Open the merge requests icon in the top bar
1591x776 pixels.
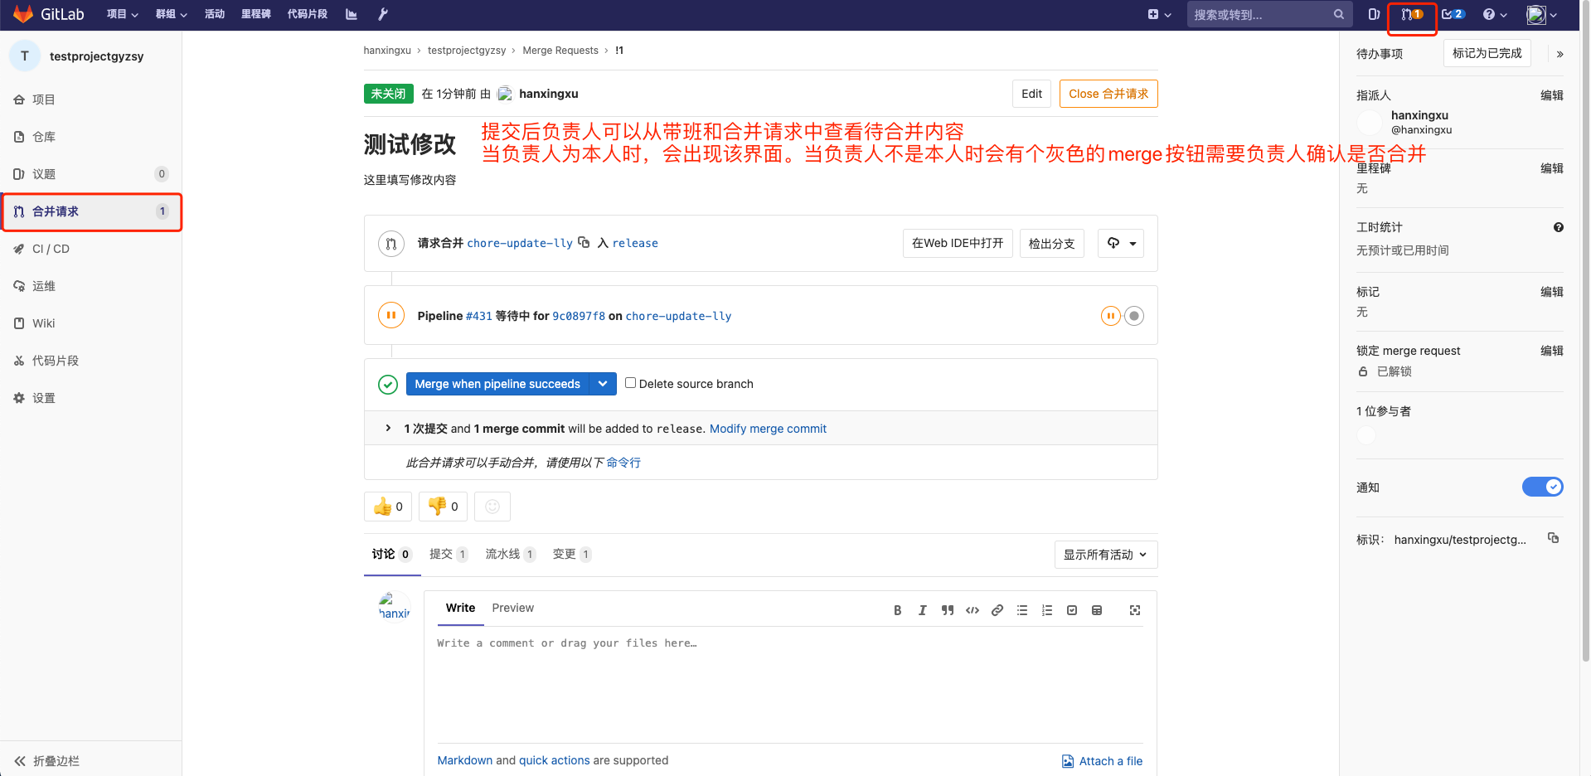click(x=1412, y=14)
